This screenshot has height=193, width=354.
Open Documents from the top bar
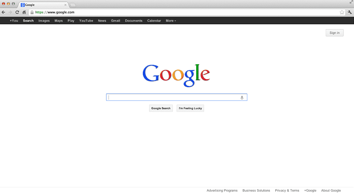(x=134, y=20)
